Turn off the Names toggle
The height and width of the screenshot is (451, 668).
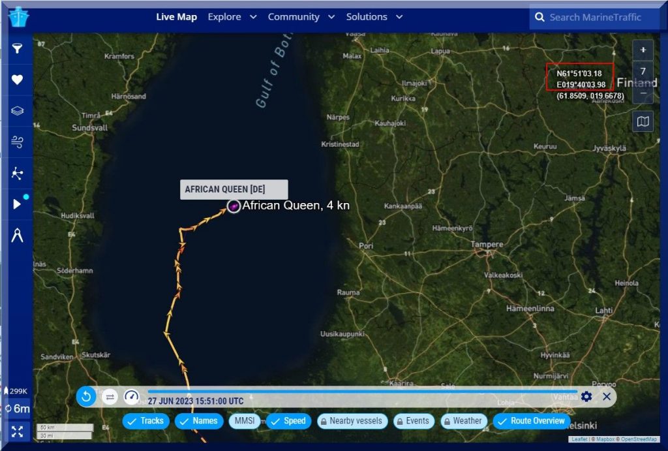click(198, 421)
